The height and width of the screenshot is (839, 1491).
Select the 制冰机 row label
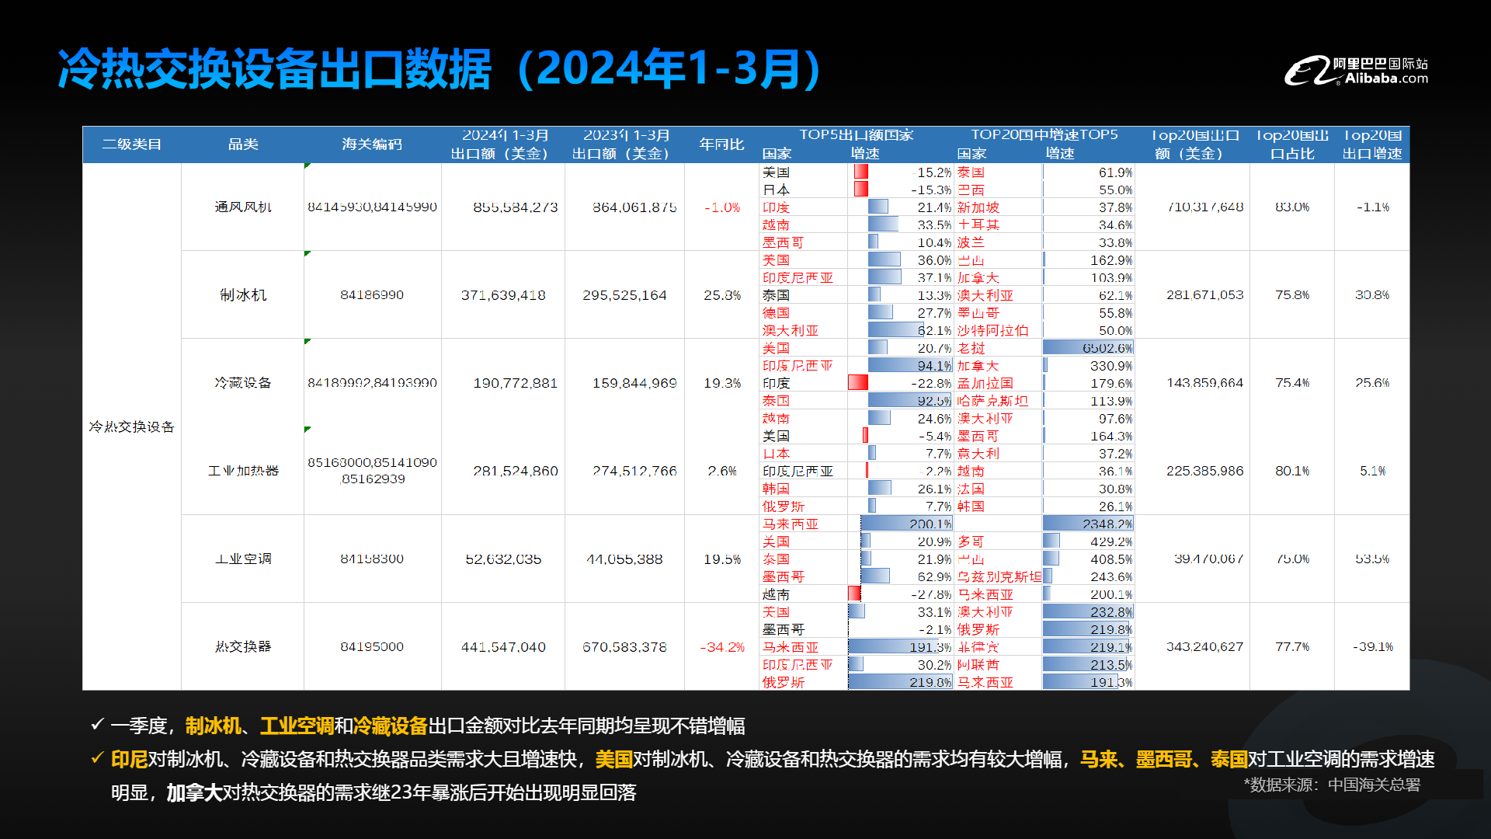[243, 295]
